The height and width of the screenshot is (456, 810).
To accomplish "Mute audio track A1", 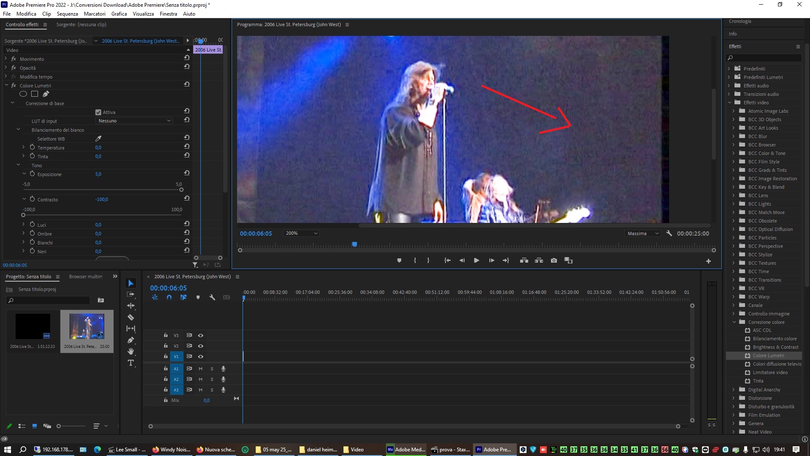I will click(201, 369).
